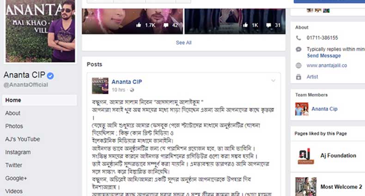Click the Send Message link
The height and width of the screenshot is (196, 365).
pyautogui.click(x=324, y=56)
